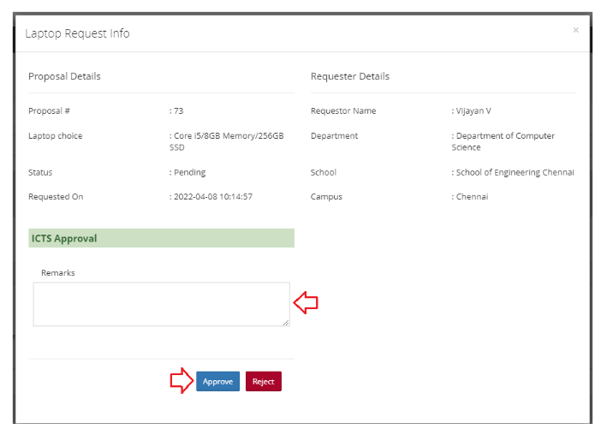Click the Remarks box resize handle
This screenshot has height=441, width=607.
point(286,322)
